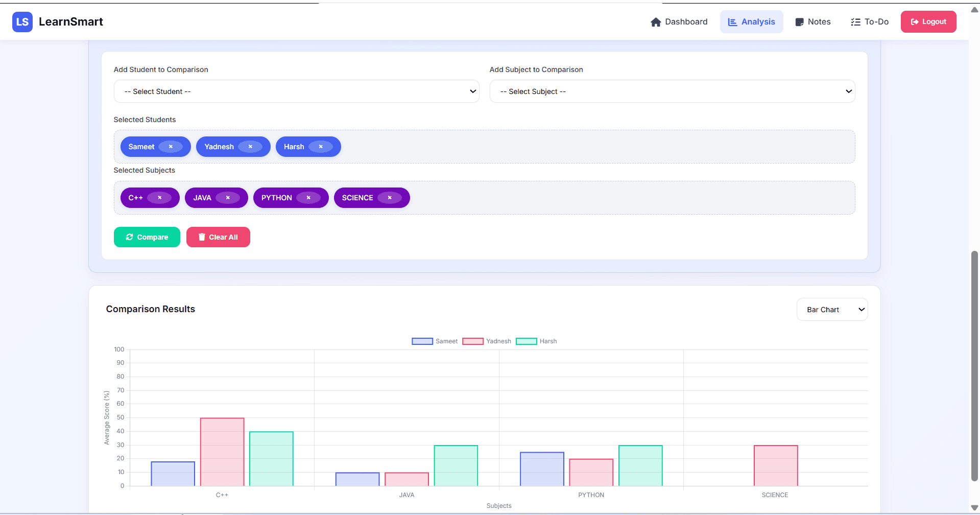Select Sameet's PYTHON bar in the chart

542,469
